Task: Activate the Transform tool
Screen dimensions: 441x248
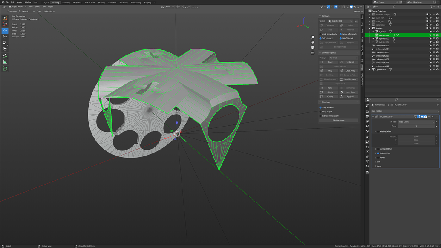Action: [5, 49]
